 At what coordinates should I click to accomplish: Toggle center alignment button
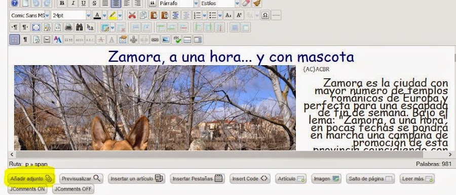[116, 3]
